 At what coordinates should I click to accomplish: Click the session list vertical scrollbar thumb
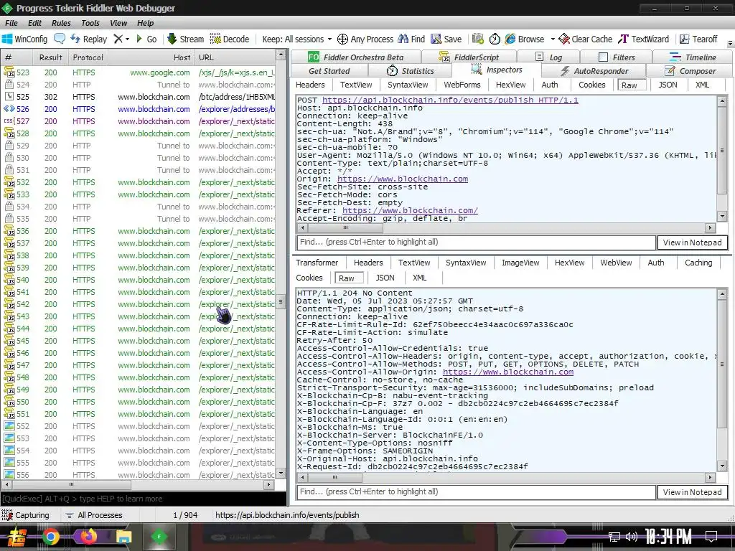click(x=281, y=301)
